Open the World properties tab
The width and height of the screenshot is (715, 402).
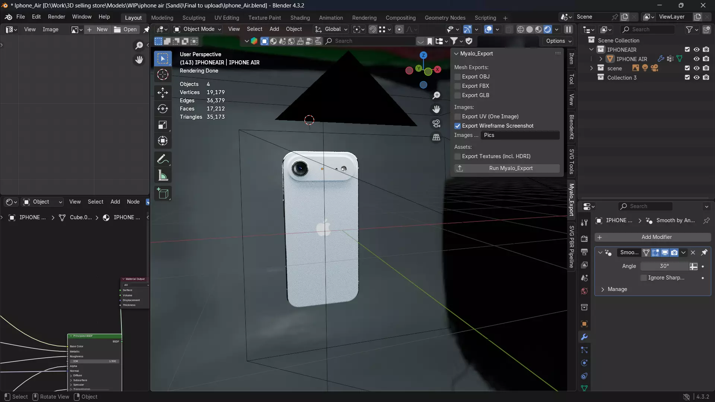coord(584,291)
